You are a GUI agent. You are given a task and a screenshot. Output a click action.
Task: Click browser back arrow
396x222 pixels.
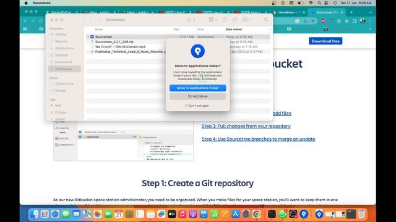pyautogui.click(x=25, y=21)
